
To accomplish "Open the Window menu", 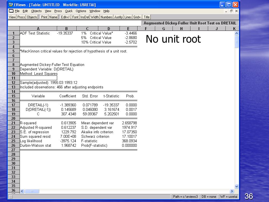I will pos(95,11).
